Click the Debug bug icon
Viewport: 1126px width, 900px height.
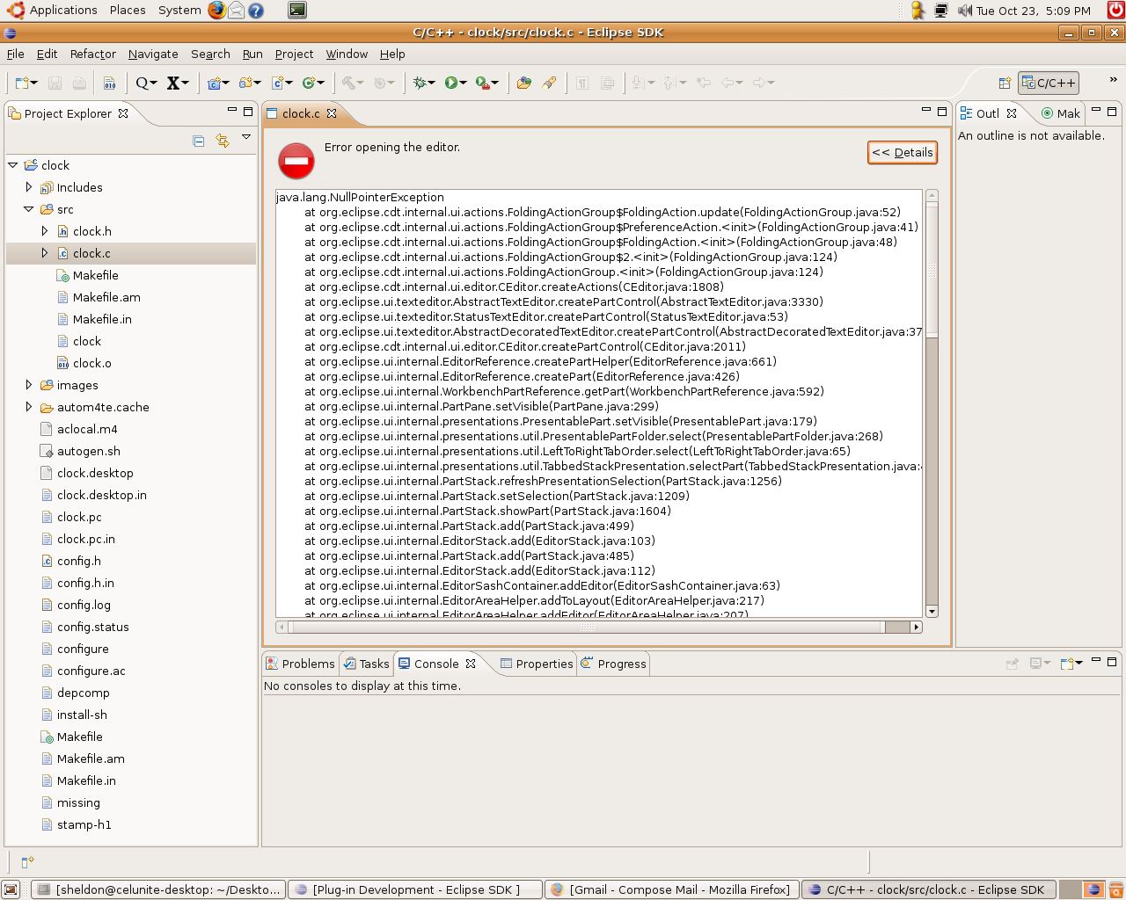tap(420, 83)
